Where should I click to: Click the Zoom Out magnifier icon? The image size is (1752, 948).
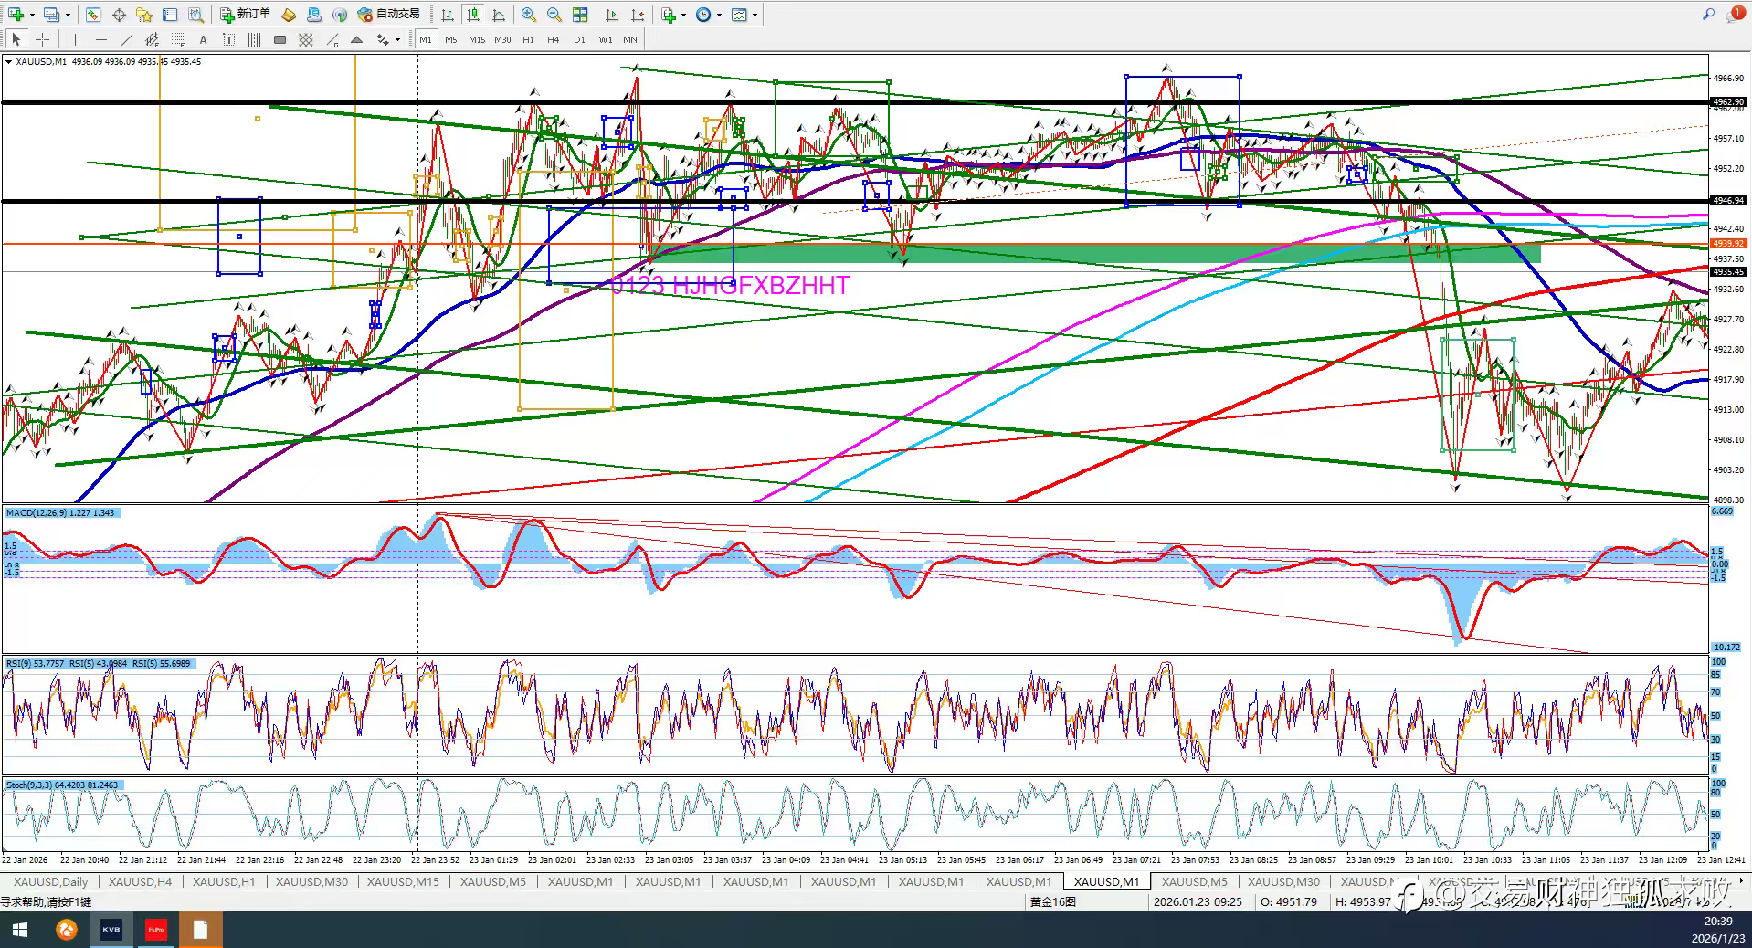(554, 15)
